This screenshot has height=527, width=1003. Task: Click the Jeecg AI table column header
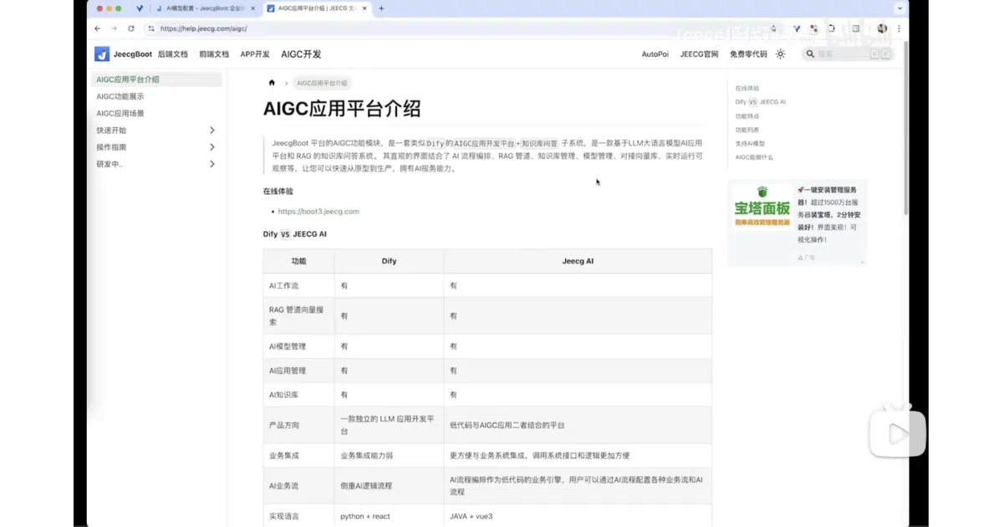tap(578, 261)
